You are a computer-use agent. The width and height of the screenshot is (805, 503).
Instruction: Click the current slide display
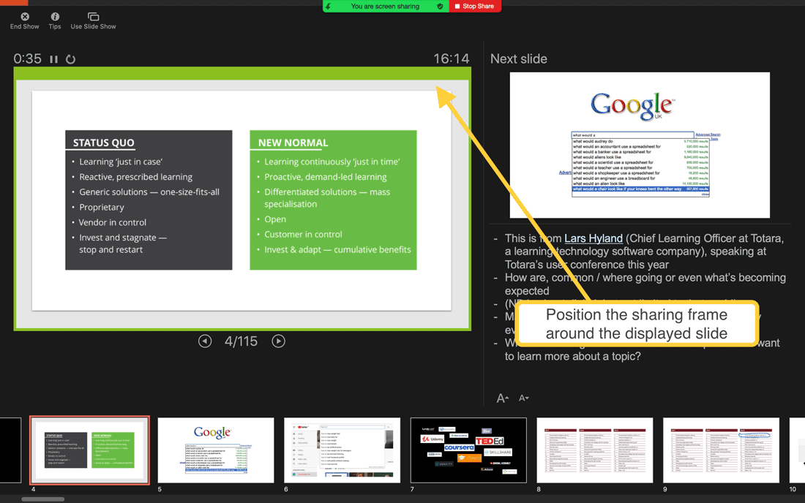[x=241, y=200]
